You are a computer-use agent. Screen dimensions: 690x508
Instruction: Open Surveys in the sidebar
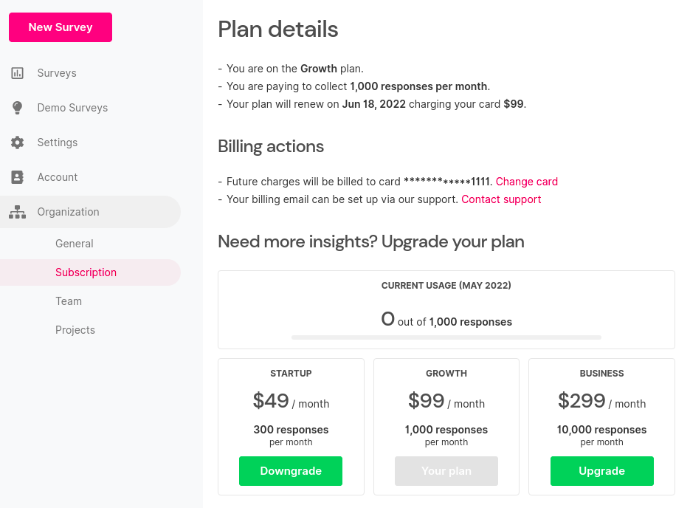(x=57, y=73)
